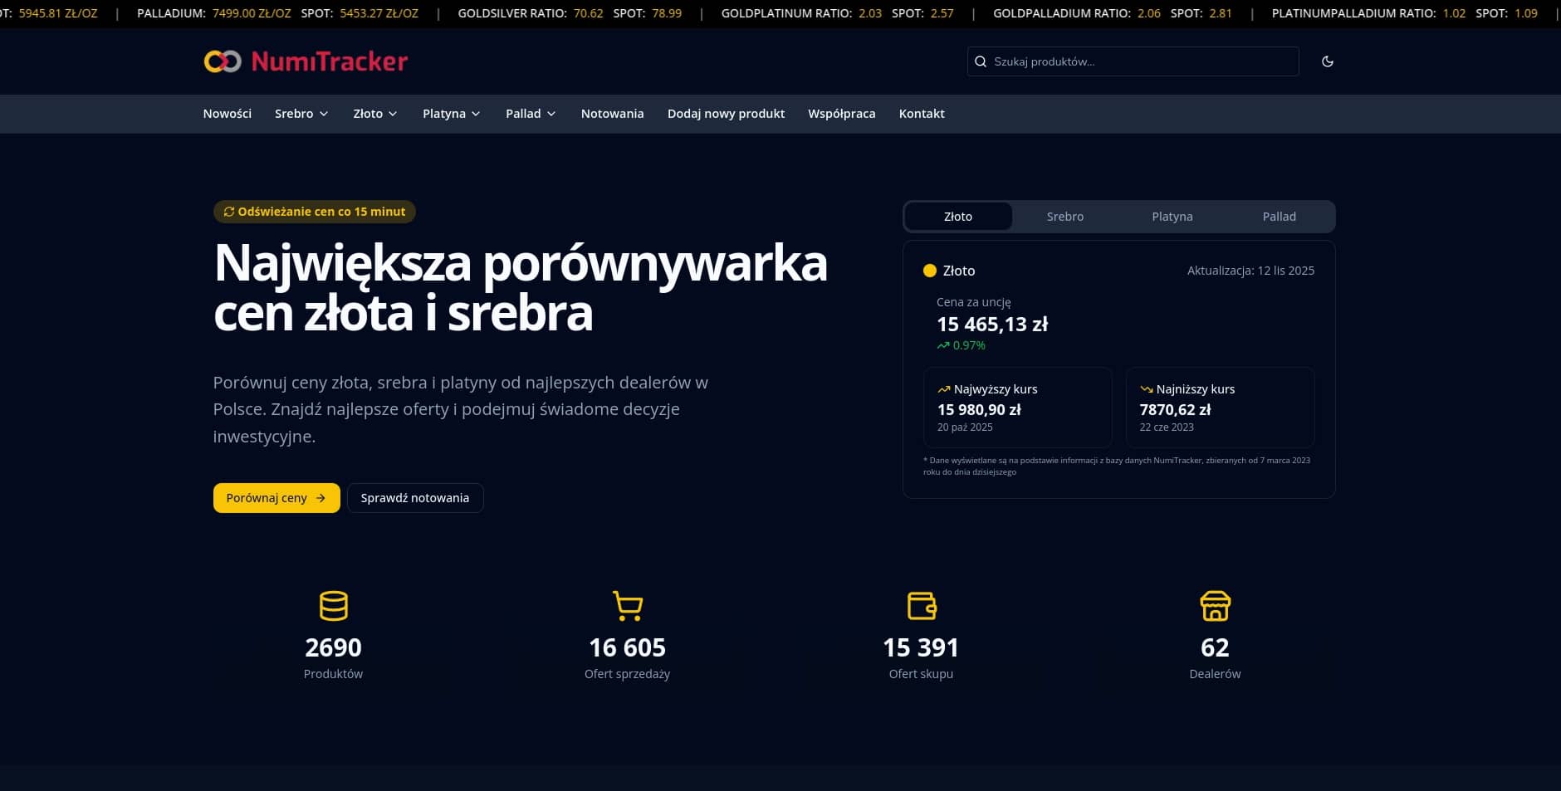Image resolution: width=1561 pixels, height=791 pixels.
Task: Click the wallet Ofert skupu icon
Action: pyautogui.click(x=921, y=606)
